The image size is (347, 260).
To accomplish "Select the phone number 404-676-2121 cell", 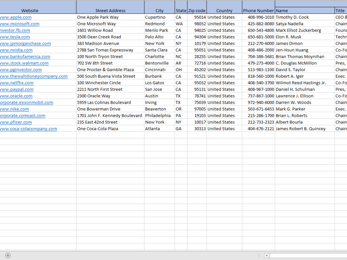I will click(259, 129).
